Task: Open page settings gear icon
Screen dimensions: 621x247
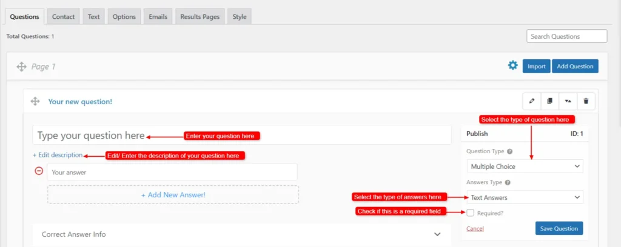Action: tap(513, 65)
